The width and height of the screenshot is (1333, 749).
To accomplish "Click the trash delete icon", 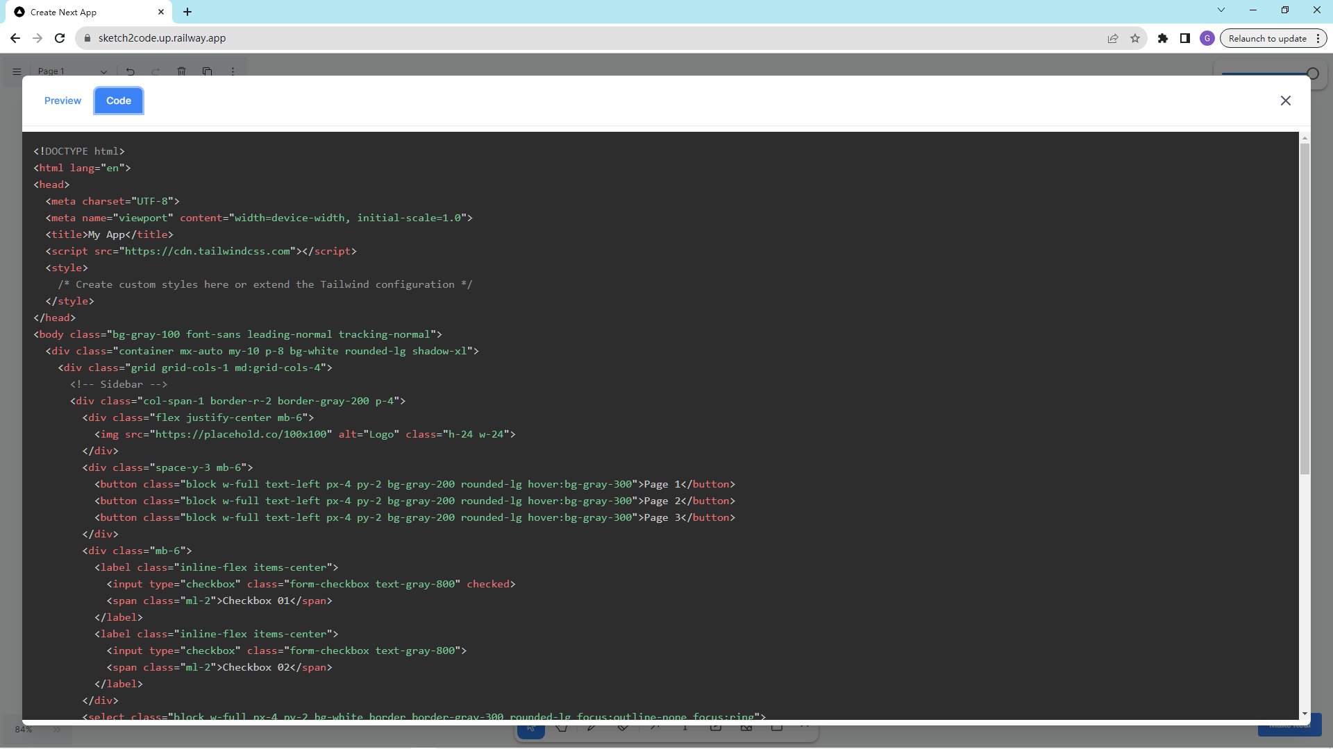I will coord(181,71).
